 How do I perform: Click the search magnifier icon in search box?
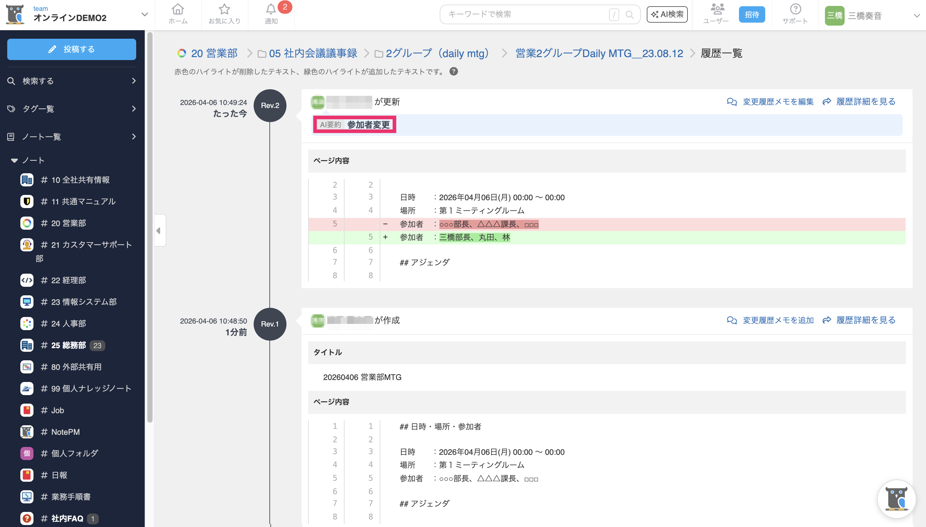coord(629,14)
